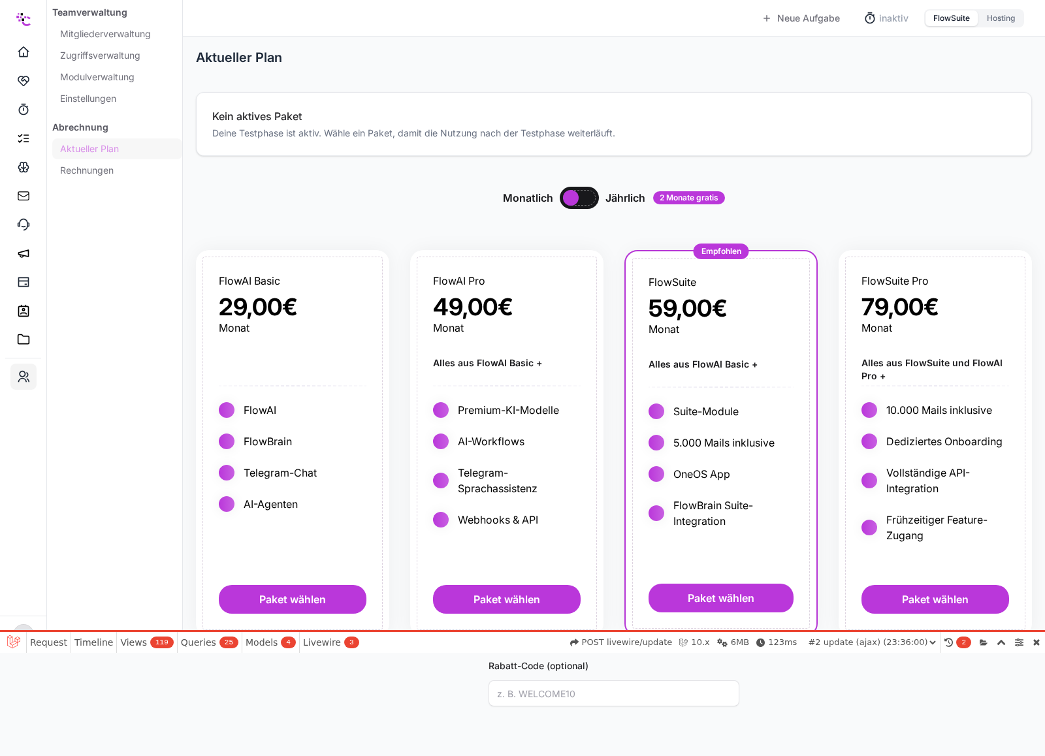Click the inaktiv timer status
This screenshot has width=1045, height=756.
click(886, 18)
